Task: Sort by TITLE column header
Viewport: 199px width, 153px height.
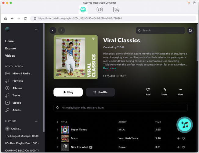Action: click(64, 122)
